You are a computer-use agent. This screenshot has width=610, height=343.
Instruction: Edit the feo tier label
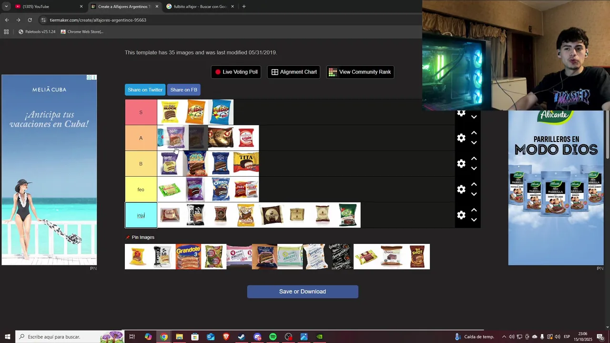point(141,190)
